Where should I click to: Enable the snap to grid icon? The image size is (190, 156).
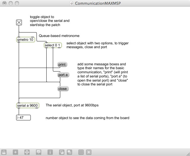(x=88, y=152)
